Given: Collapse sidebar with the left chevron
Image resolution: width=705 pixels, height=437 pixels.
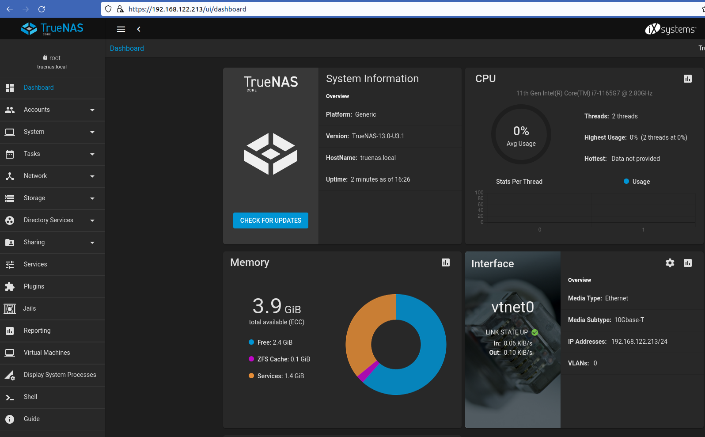Looking at the screenshot, I should tap(139, 29).
